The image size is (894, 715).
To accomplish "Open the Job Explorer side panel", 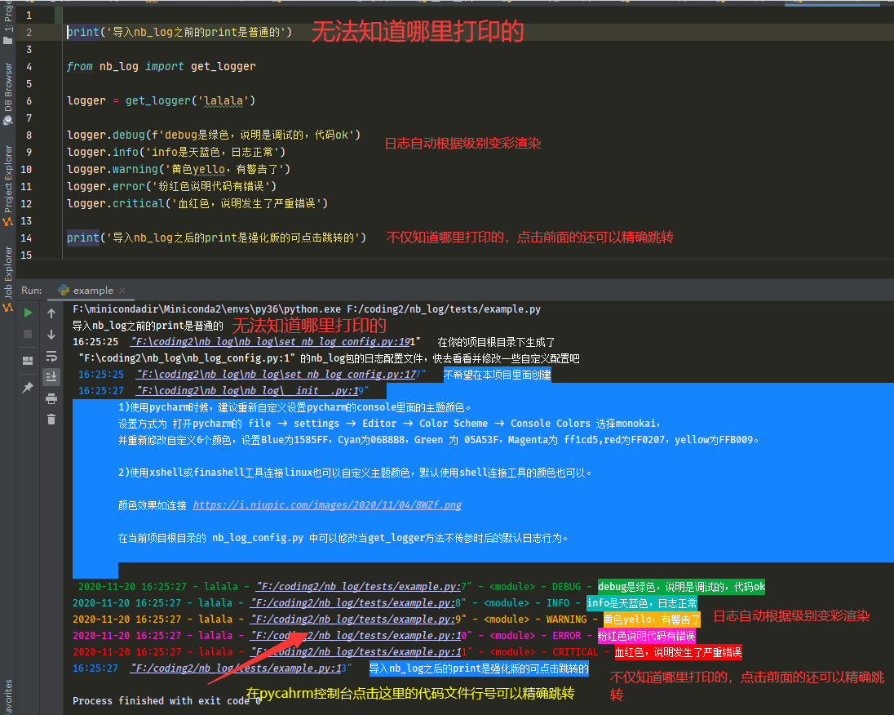I will pyautogui.click(x=8, y=273).
